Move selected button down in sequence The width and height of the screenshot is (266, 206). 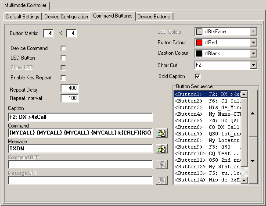pyautogui.click(x=253, y=161)
